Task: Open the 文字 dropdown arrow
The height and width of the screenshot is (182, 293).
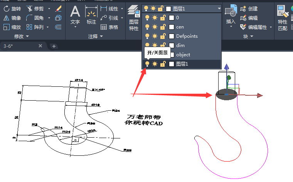Action: click(x=75, y=27)
